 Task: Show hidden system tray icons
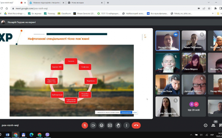coord(191,135)
